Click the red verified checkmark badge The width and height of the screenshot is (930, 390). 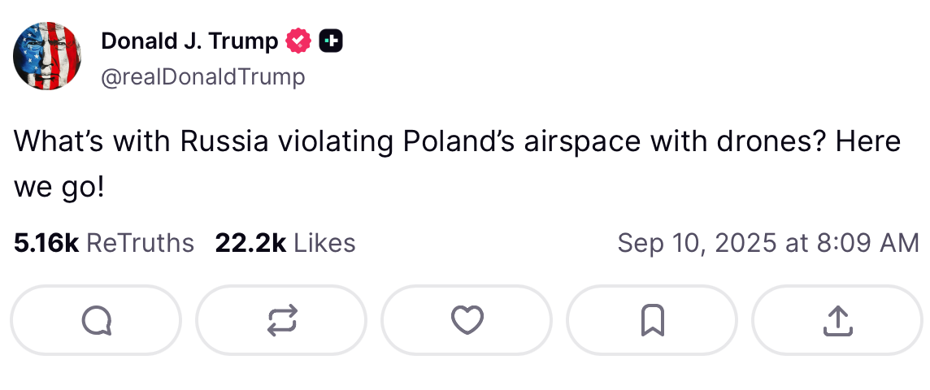pos(298,41)
